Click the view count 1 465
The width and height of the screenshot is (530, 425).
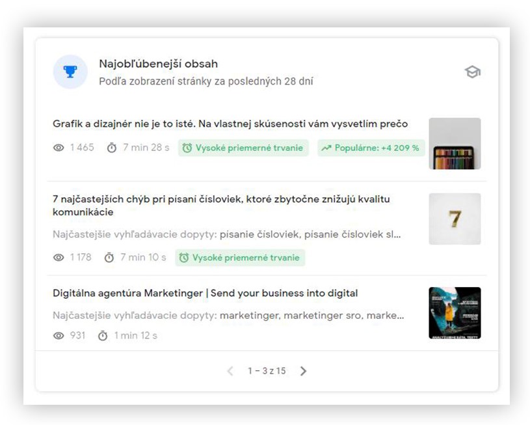tap(82, 148)
